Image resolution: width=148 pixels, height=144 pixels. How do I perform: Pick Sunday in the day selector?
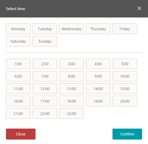click(x=45, y=41)
